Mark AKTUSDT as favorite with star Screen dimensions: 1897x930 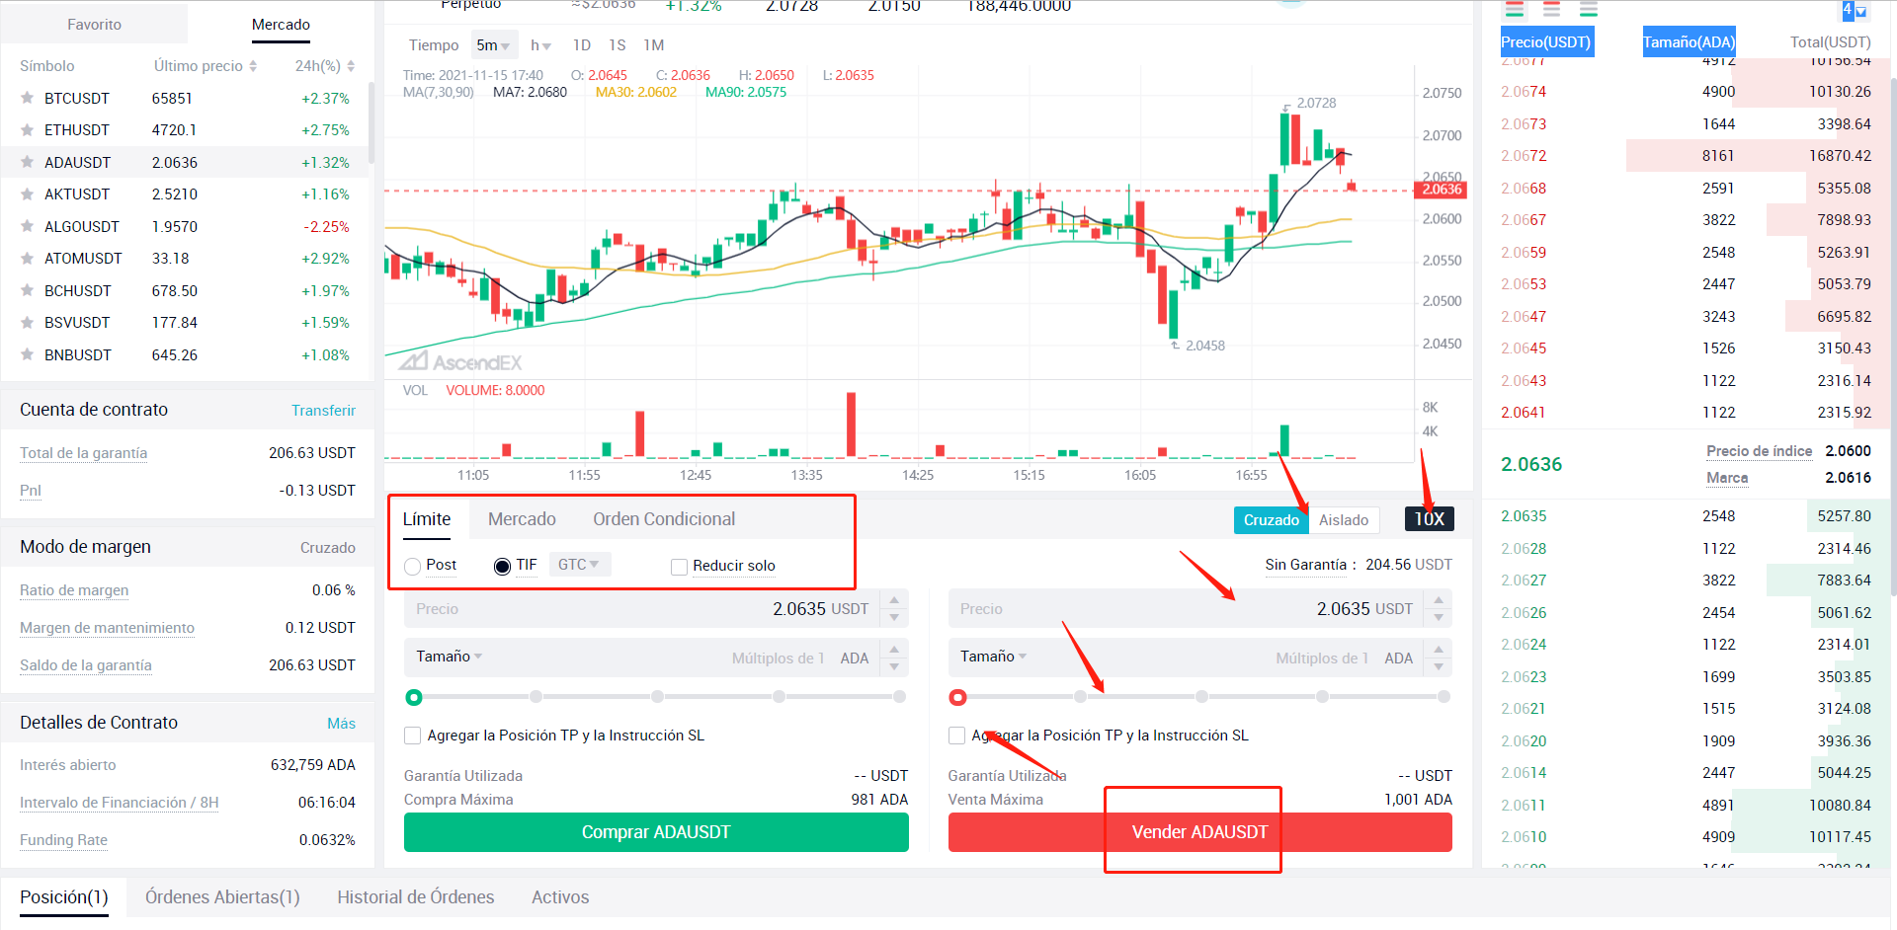[28, 194]
